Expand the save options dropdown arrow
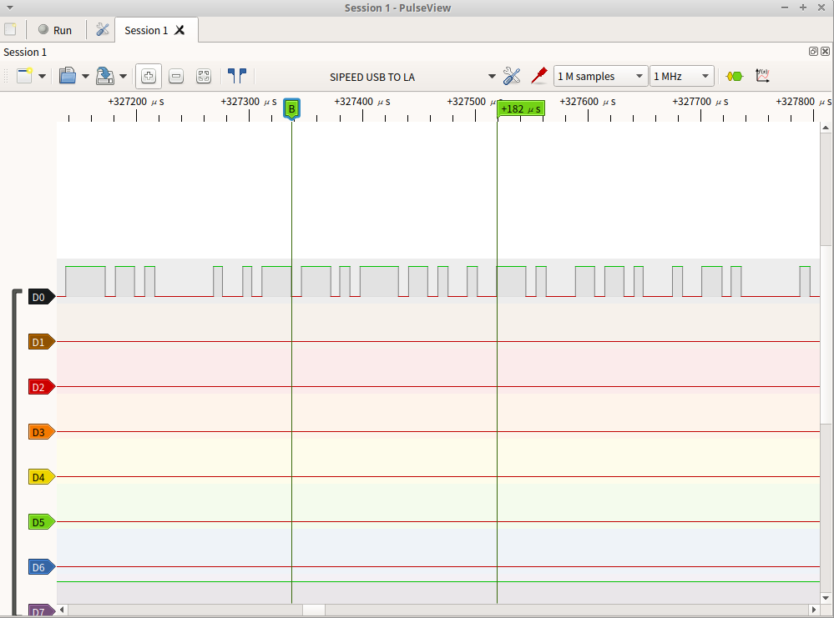 tap(123, 77)
